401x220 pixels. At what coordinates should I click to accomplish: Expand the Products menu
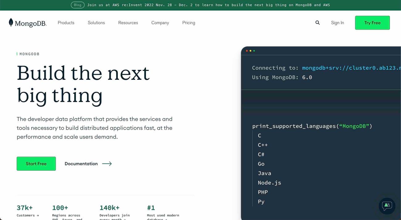(66, 23)
